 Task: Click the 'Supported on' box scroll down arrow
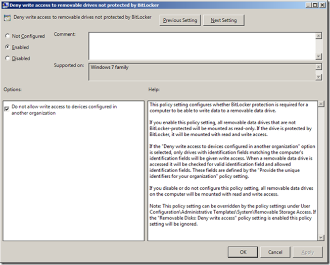coord(318,77)
